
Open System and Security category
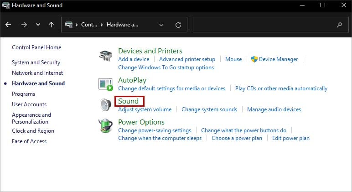click(36, 62)
